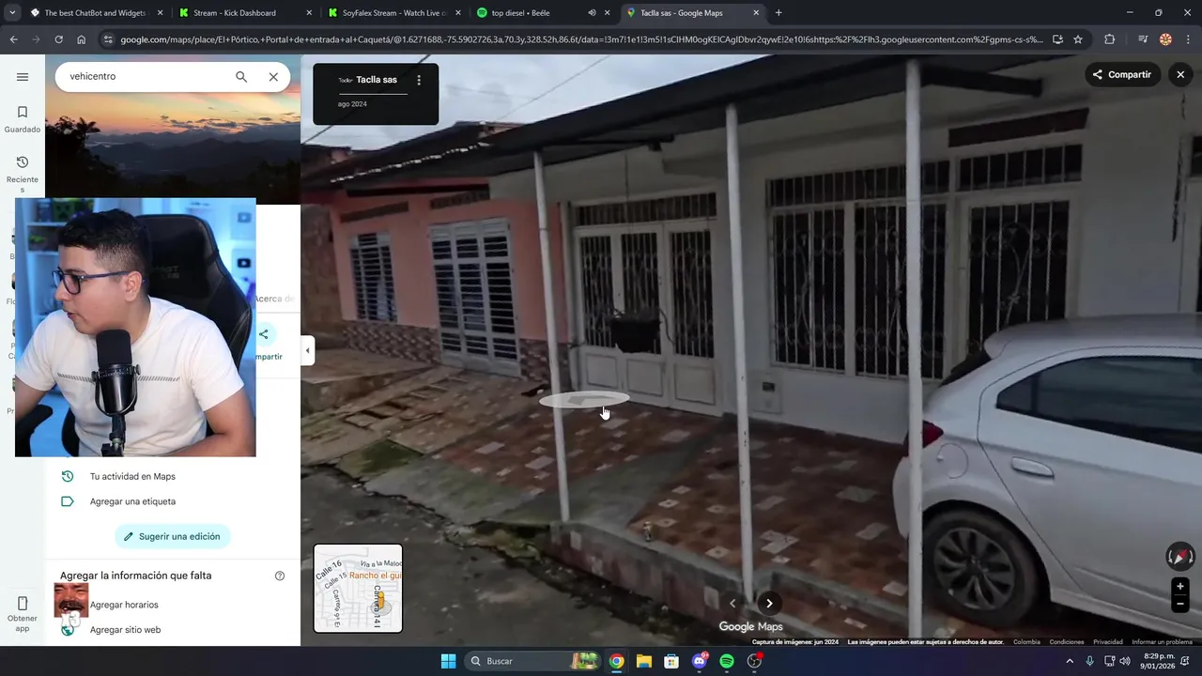Screen dimensions: 1202x676
Task: Open File Explorer from the taskbar
Action: [644, 661]
